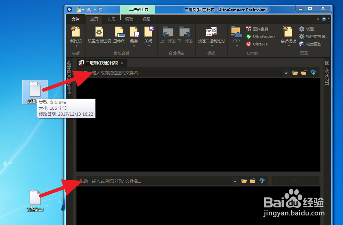343x225 pixels.
Task: Open the lower file path history dropdown
Action: (x=235, y=182)
